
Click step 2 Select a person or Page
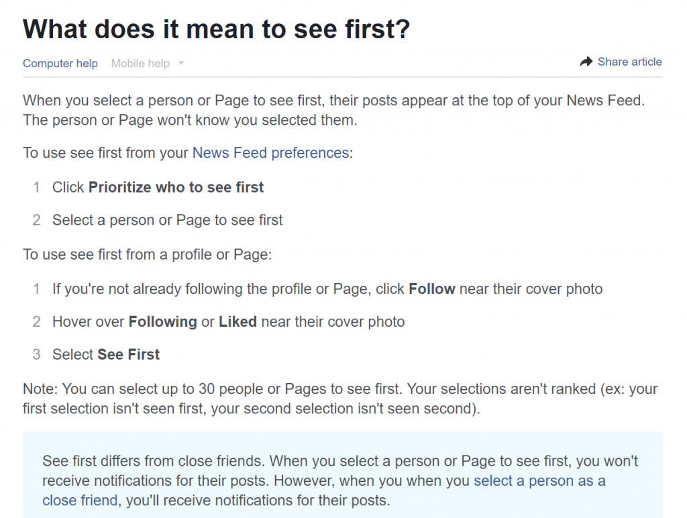click(167, 220)
